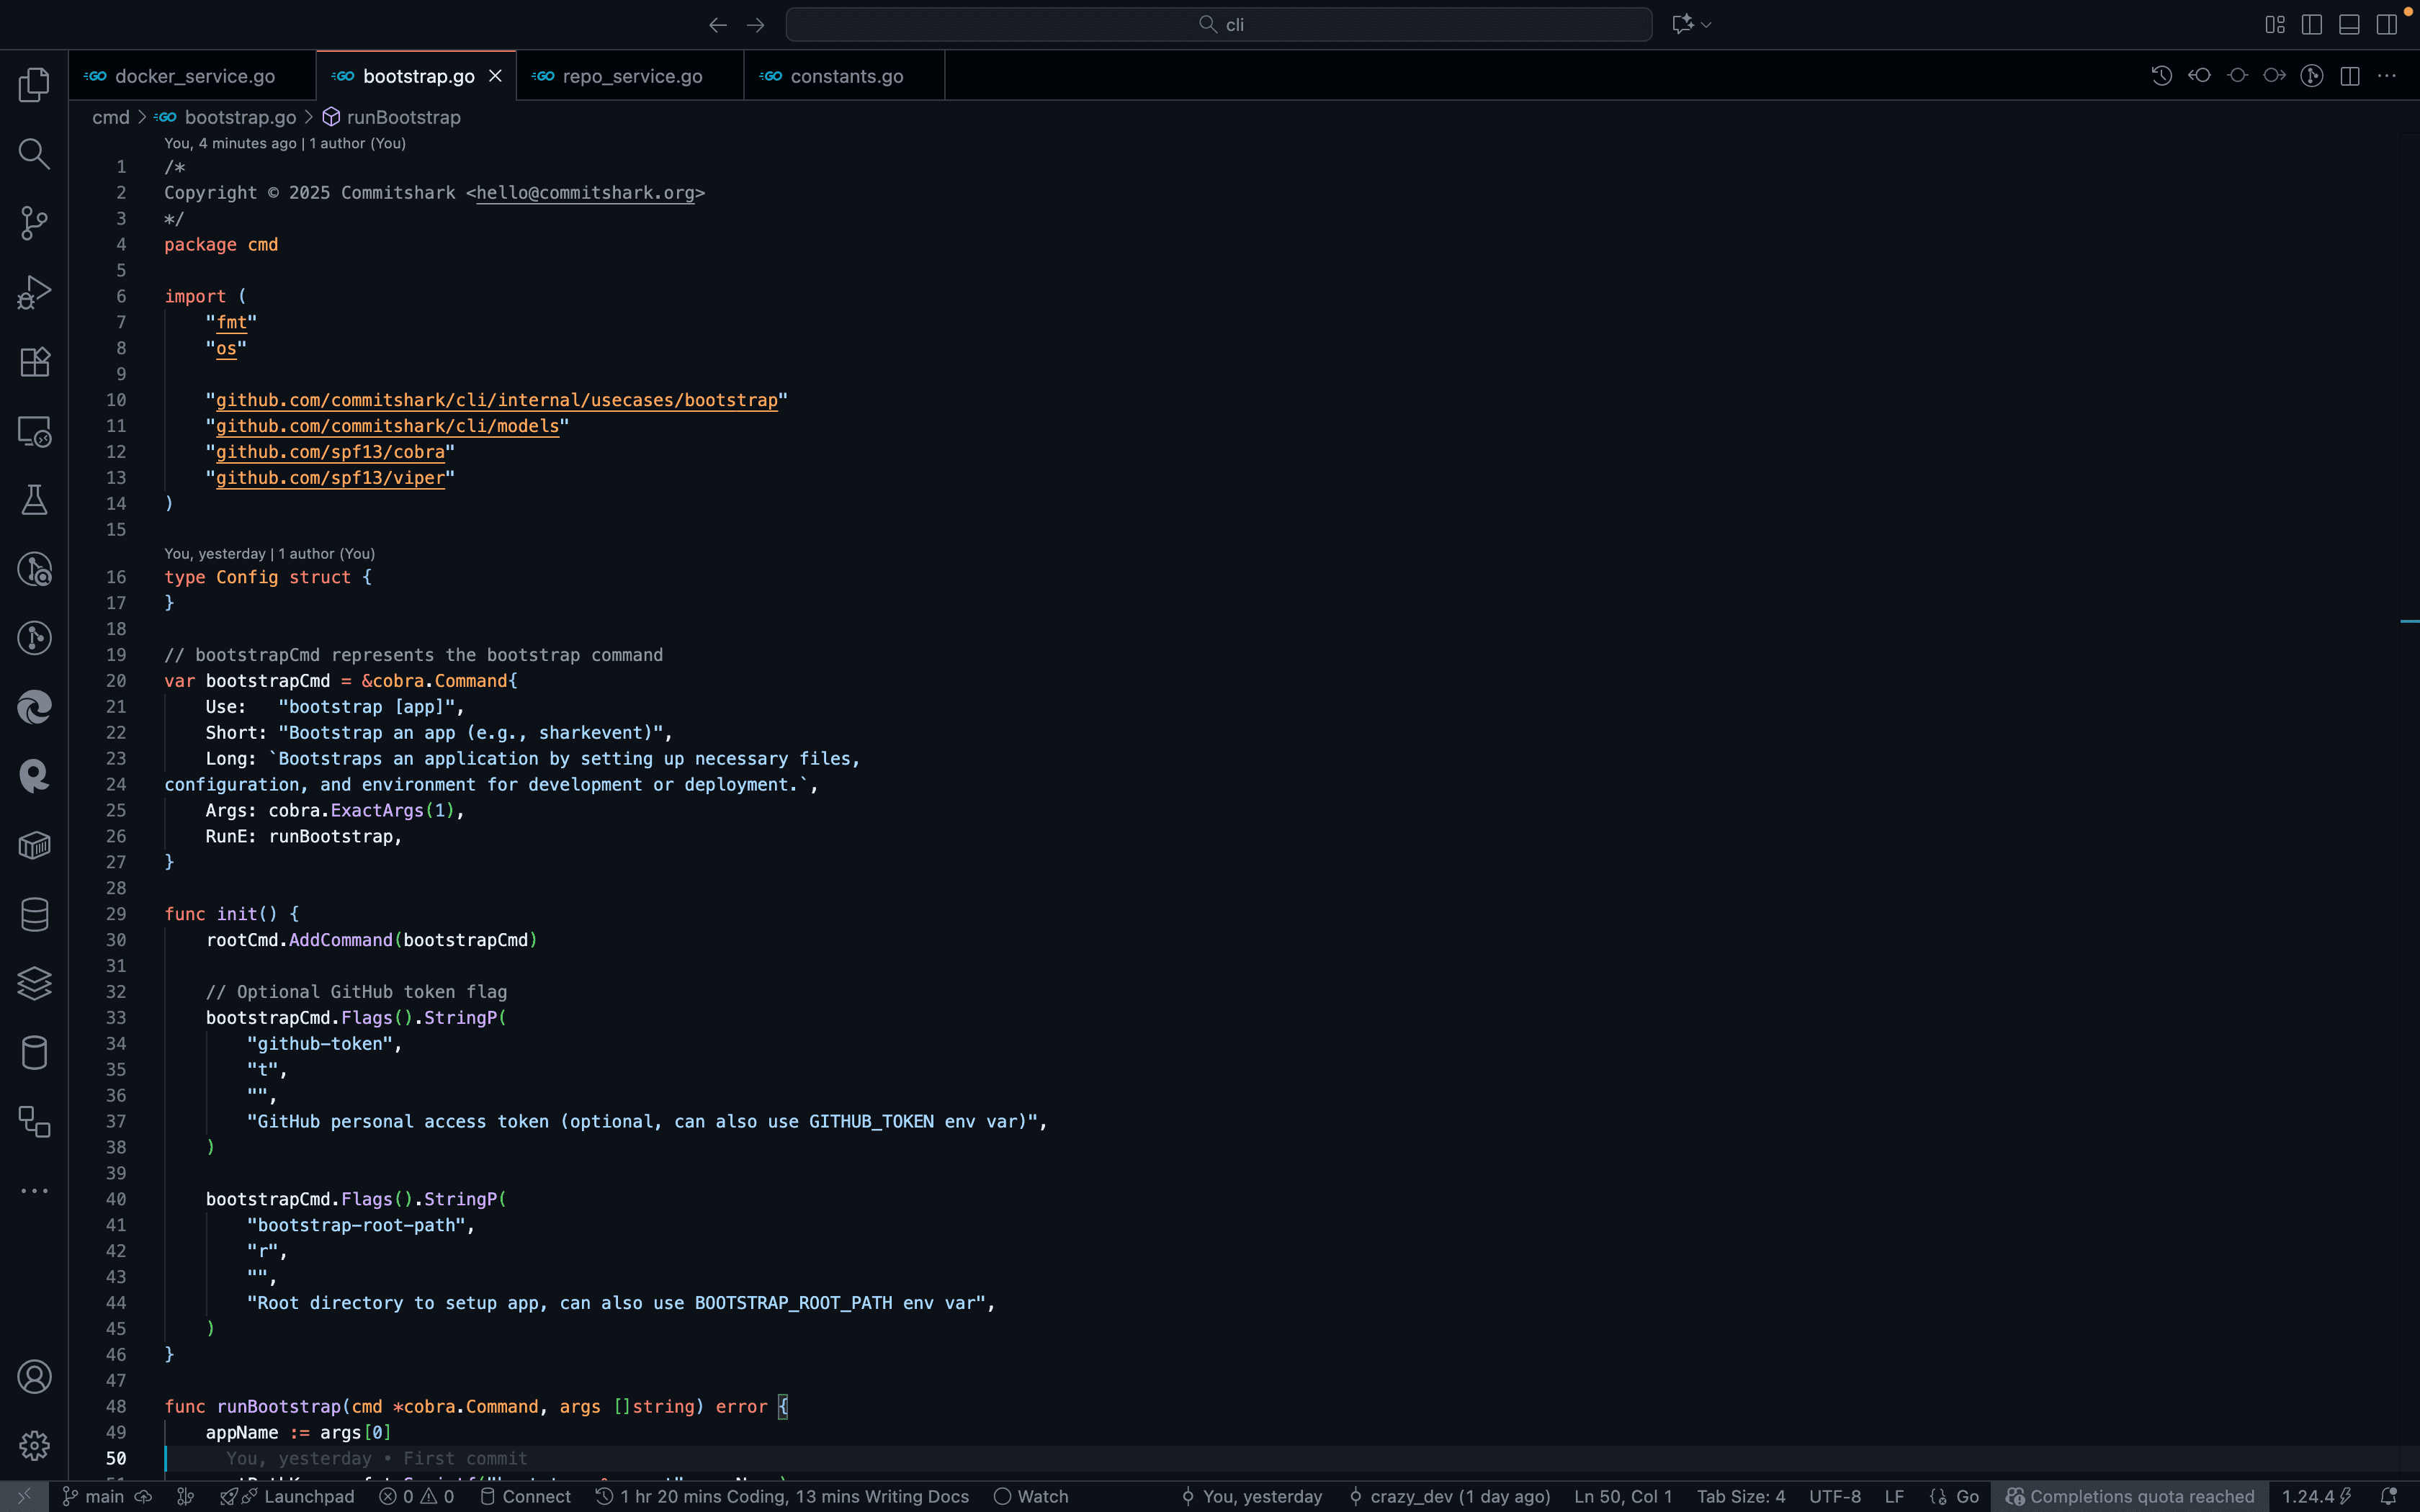Open the Manage settings gear
Screen dimensions: 2420x1512
tap(34, 1445)
